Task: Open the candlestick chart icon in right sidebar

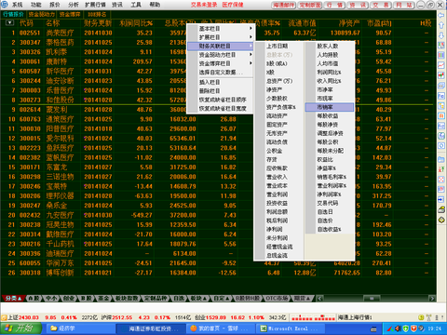Action: click(441, 75)
